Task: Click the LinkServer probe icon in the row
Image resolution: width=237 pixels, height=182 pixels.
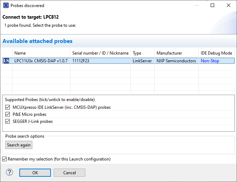Action: coord(6,61)
